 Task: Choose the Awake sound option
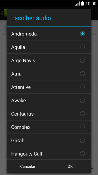click(x=49, y=100)
